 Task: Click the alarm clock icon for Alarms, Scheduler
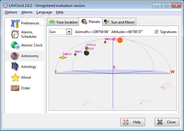click(x=15, y=34)
